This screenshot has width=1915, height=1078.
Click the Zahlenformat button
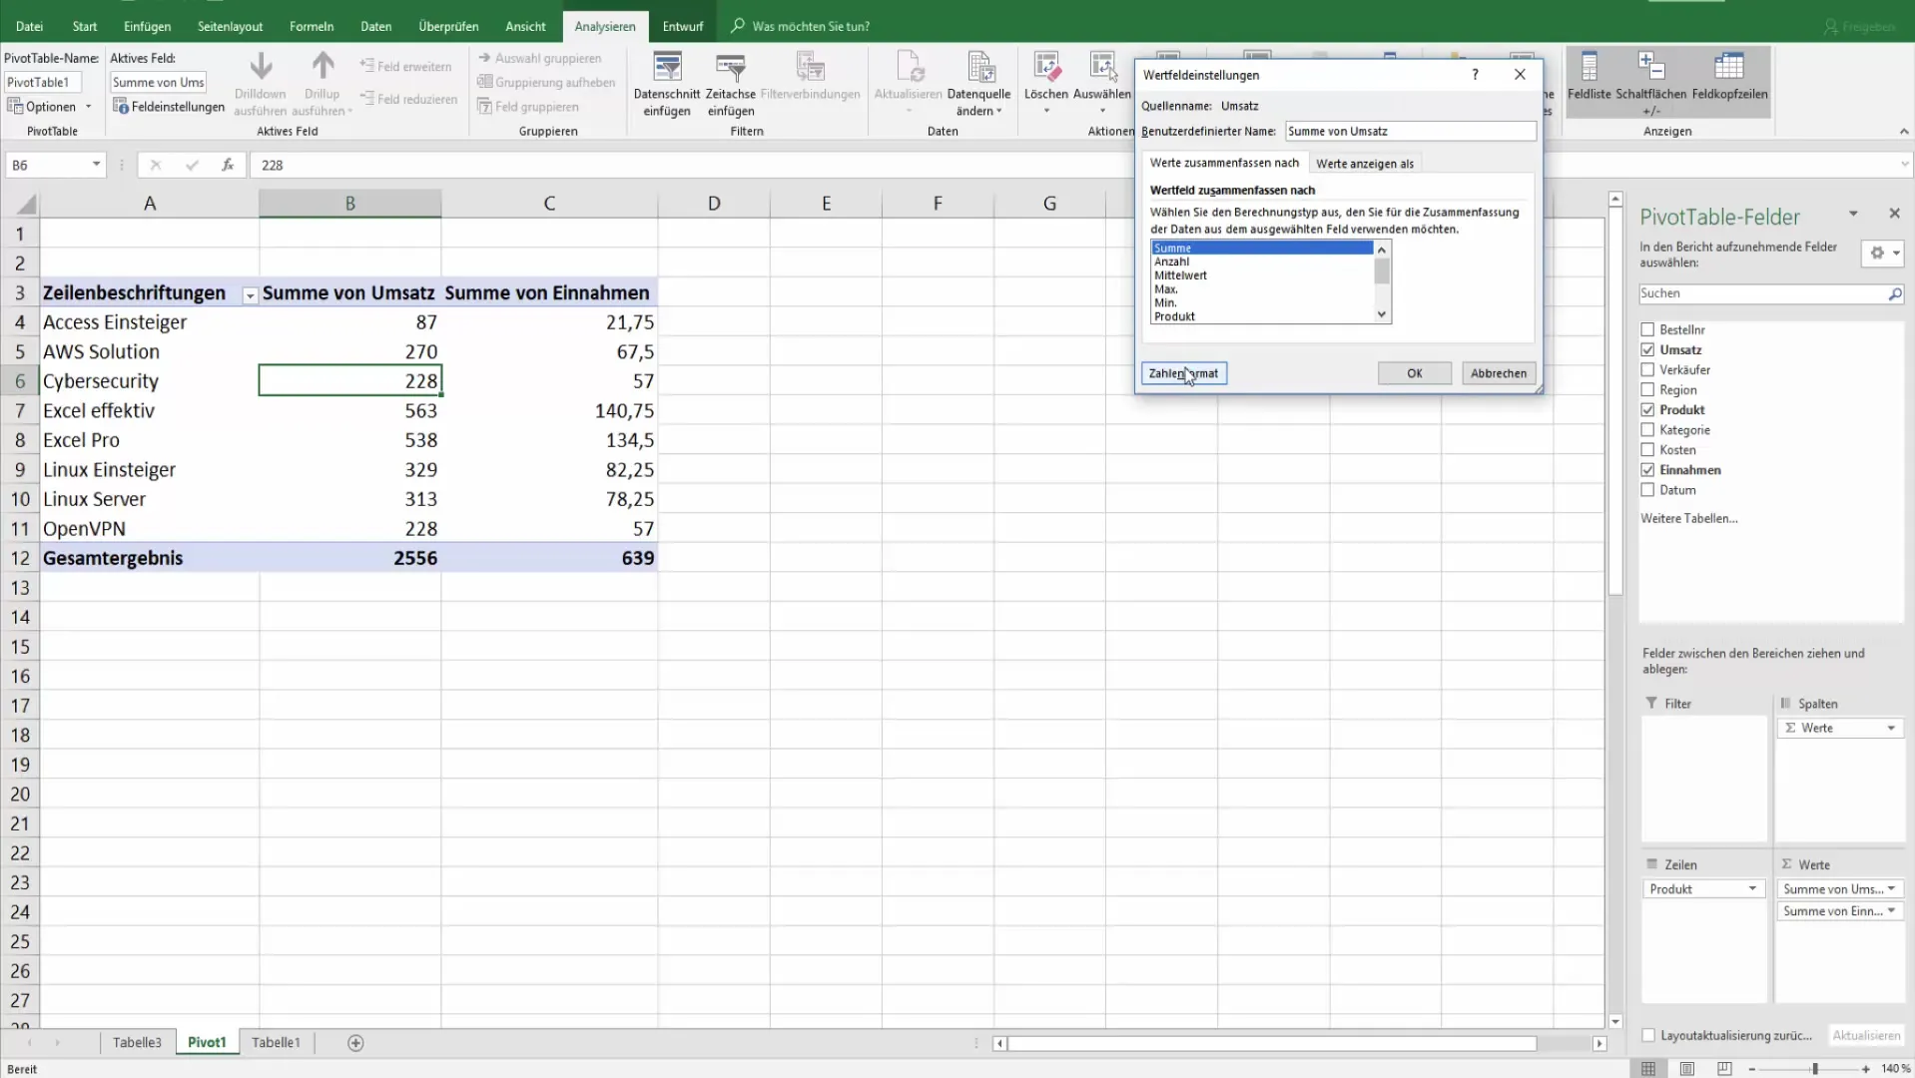click(x=1183, y=373)
